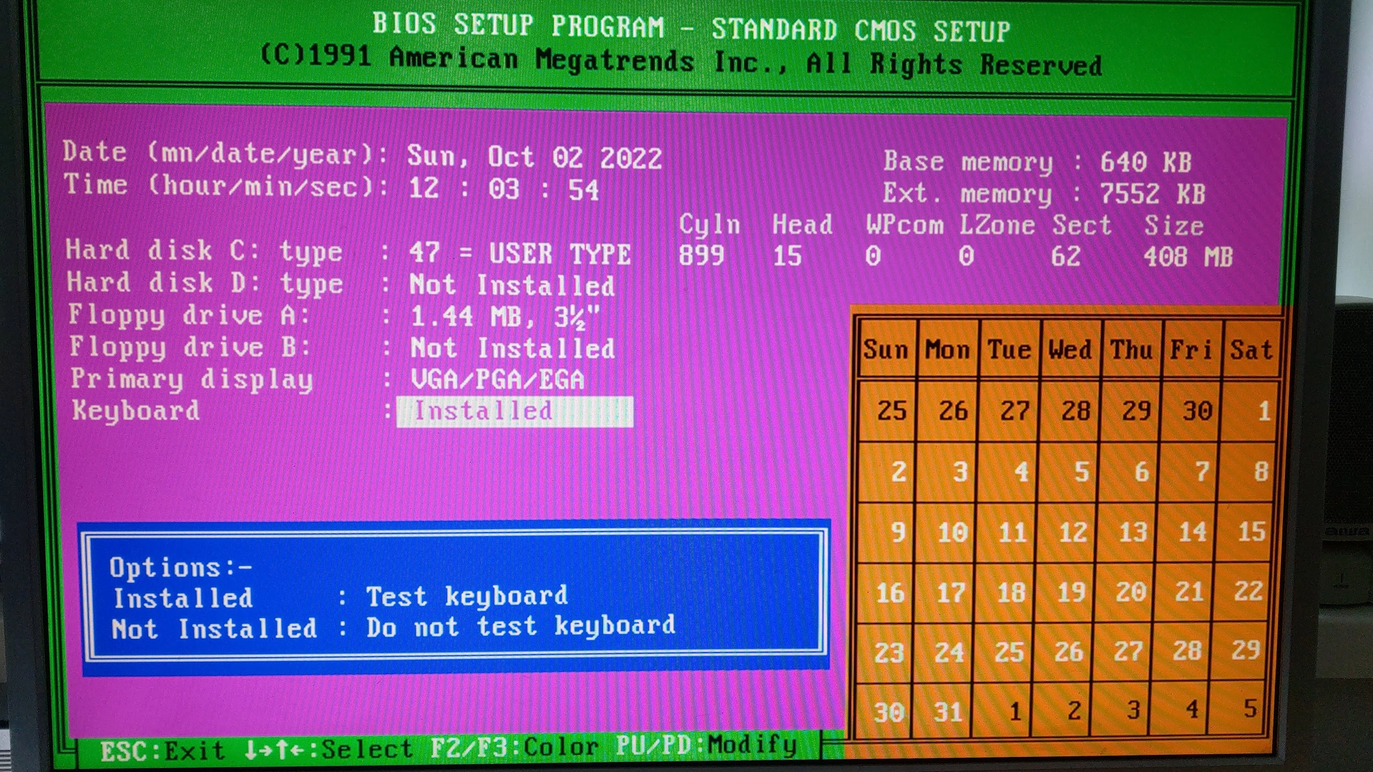Click the year value '2022'

click(631, 159)
